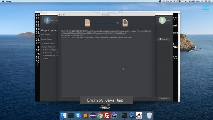Open the blue folder on the desktop
Screen dimensions: 213x120
pos(206,7)
